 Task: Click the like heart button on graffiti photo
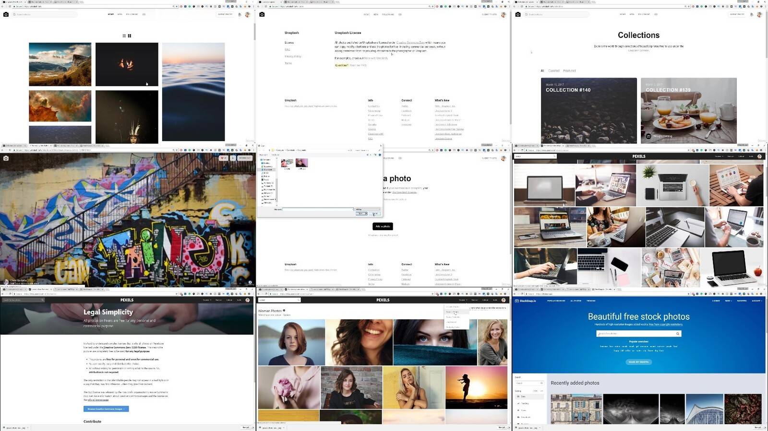pyautogui.click(x=223, y=158)
